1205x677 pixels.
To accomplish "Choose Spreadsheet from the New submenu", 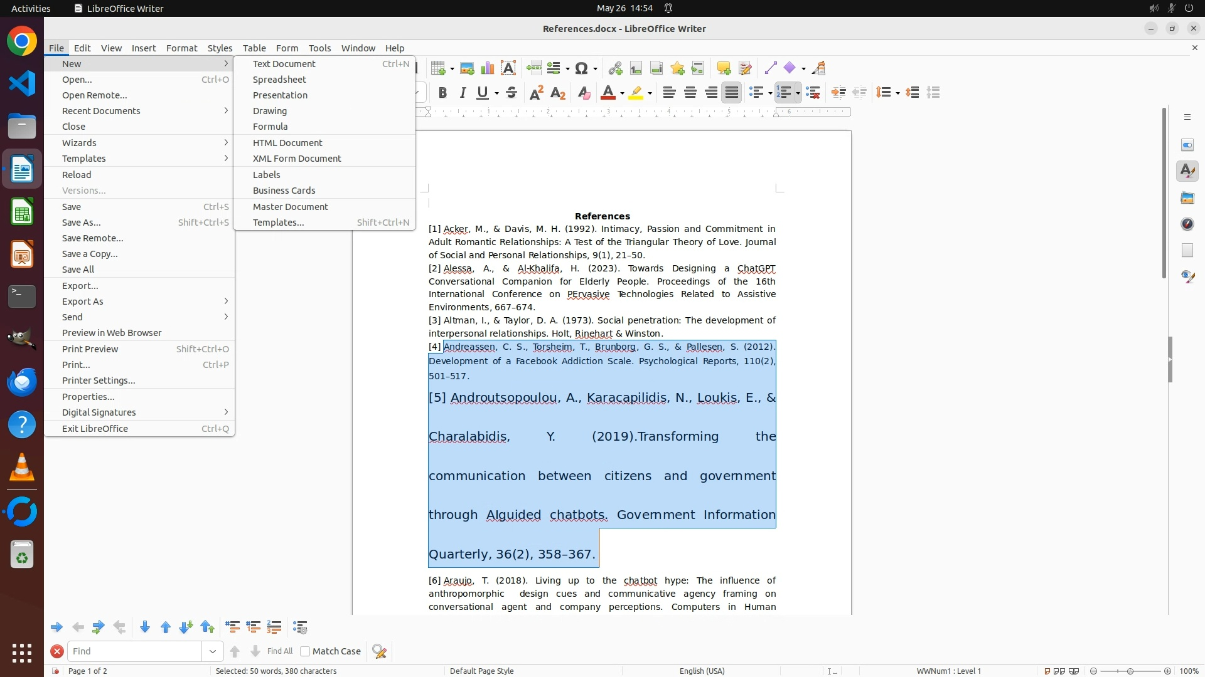I will [x=279, y=80].
